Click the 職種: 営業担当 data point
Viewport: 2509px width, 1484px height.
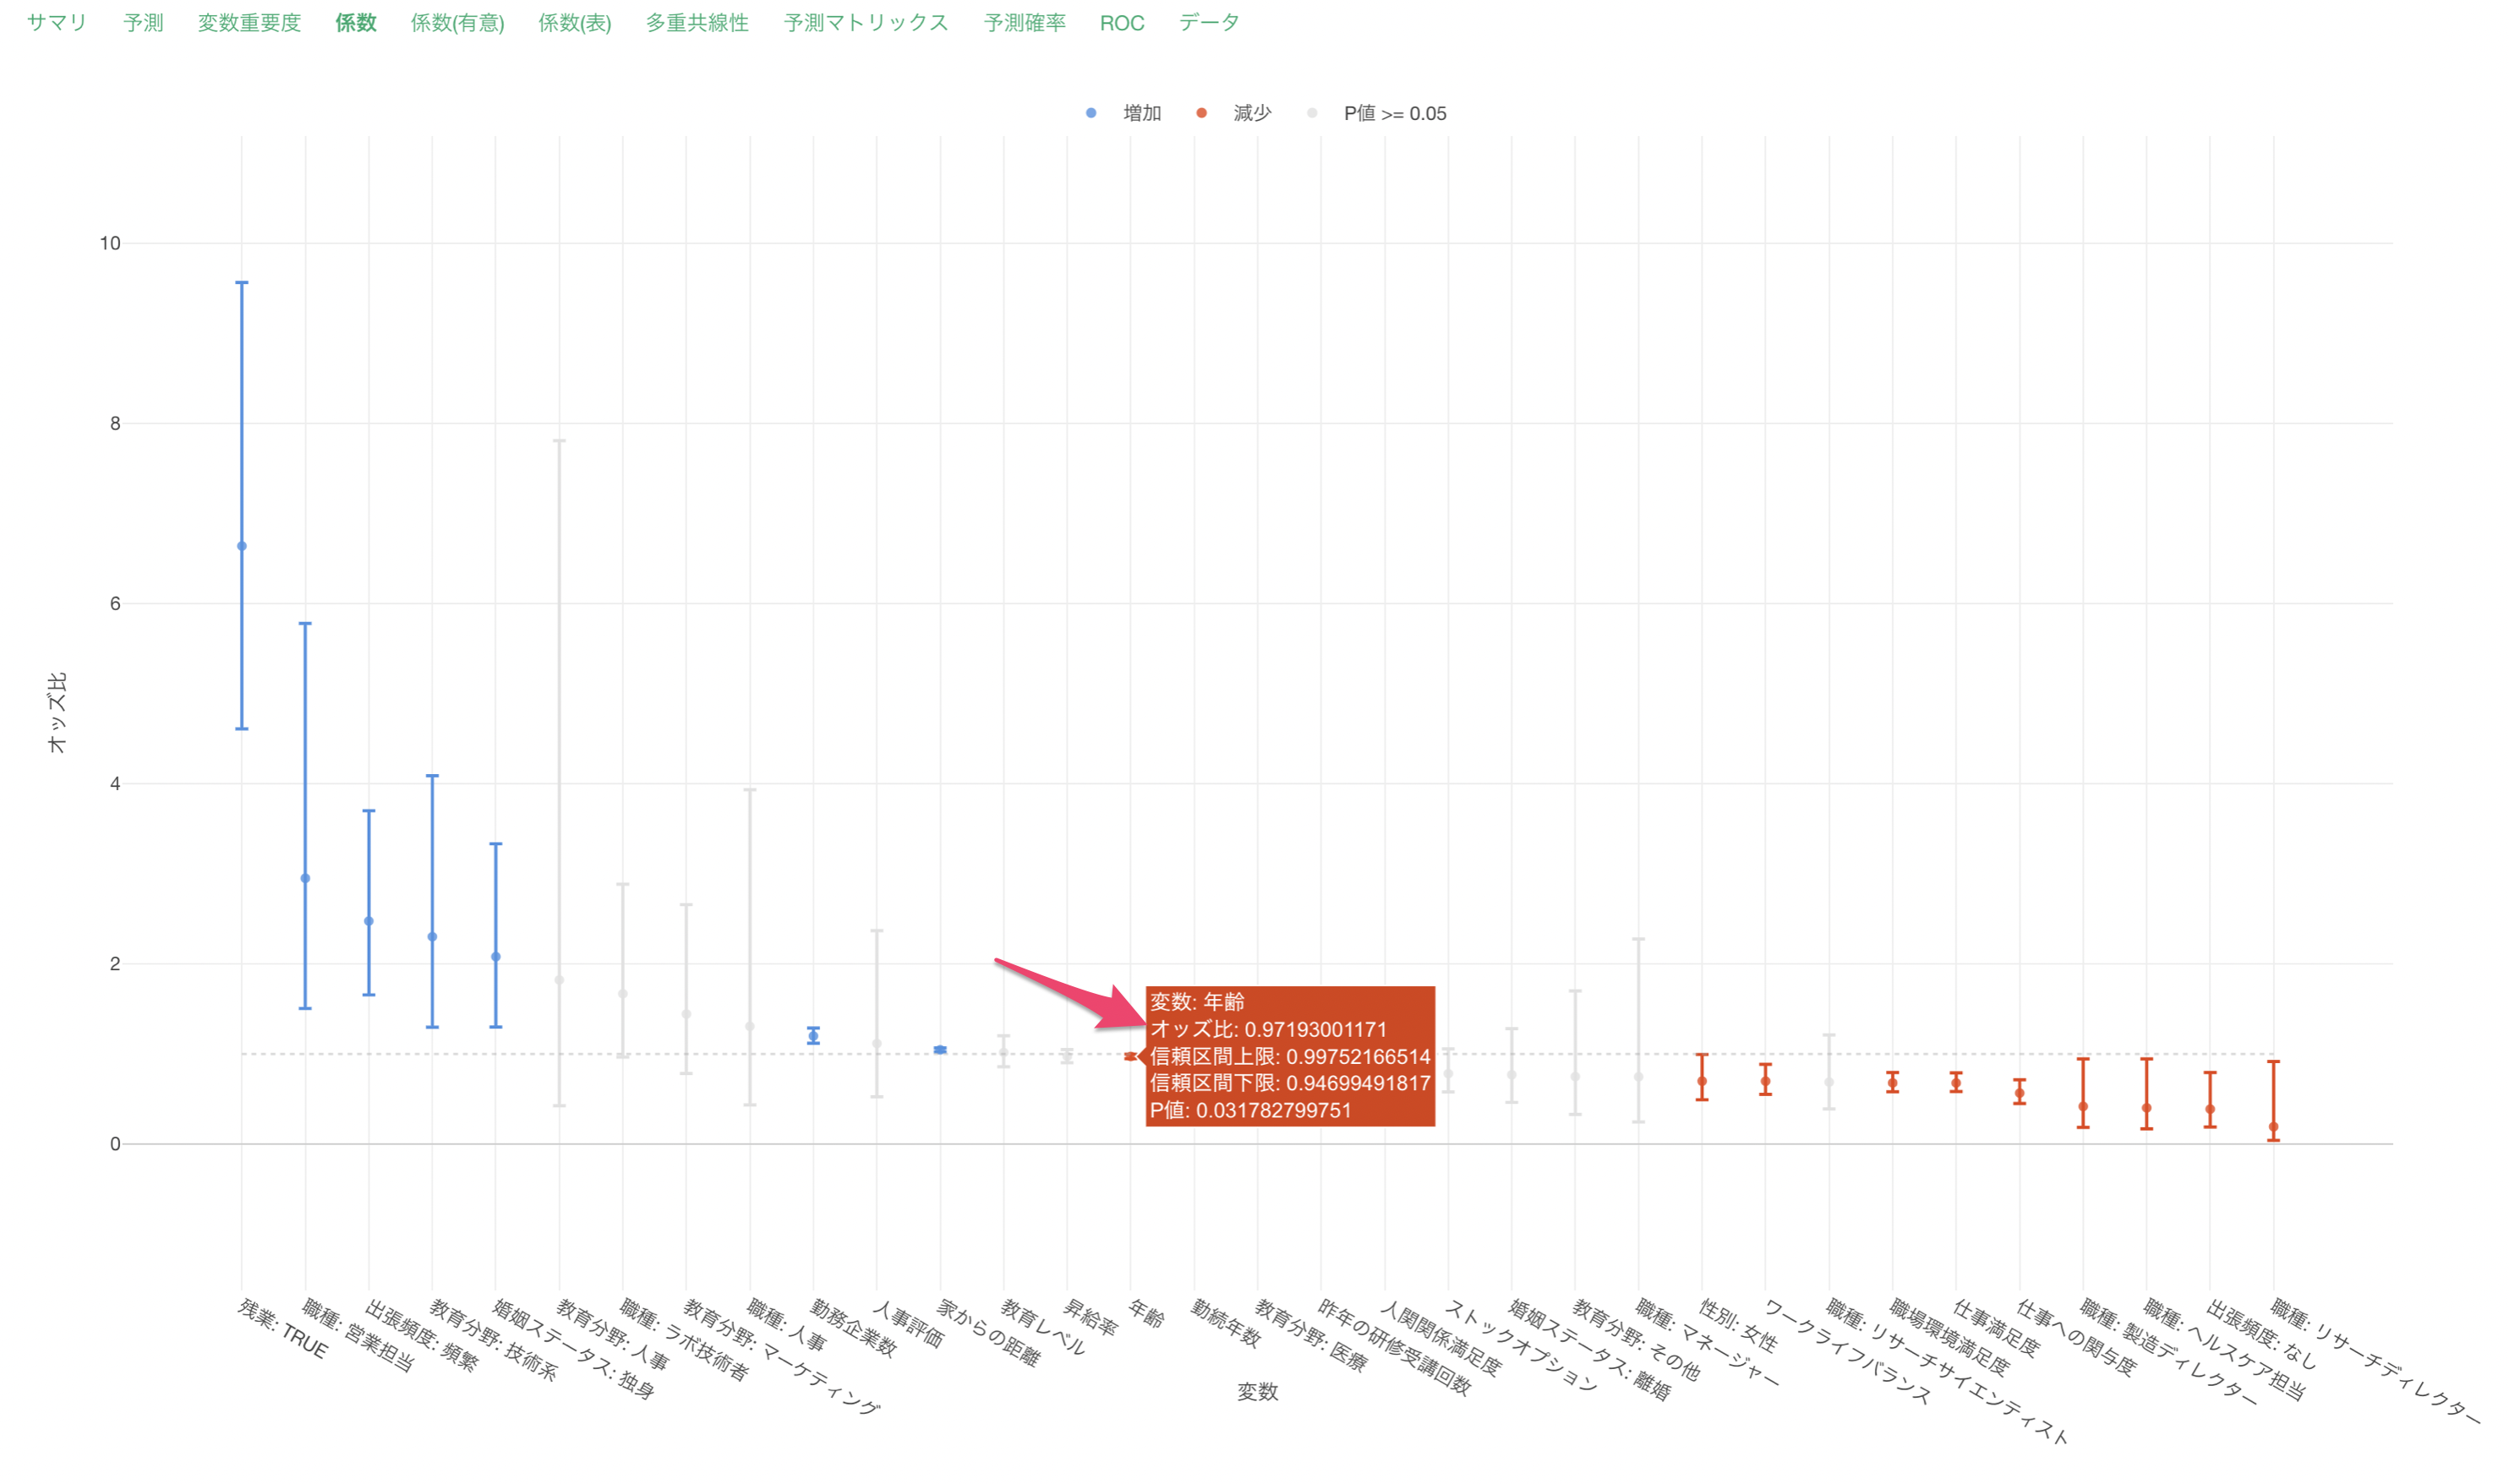click(305, 878)
